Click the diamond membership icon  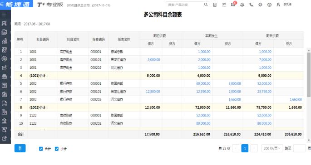pos(260,5)
